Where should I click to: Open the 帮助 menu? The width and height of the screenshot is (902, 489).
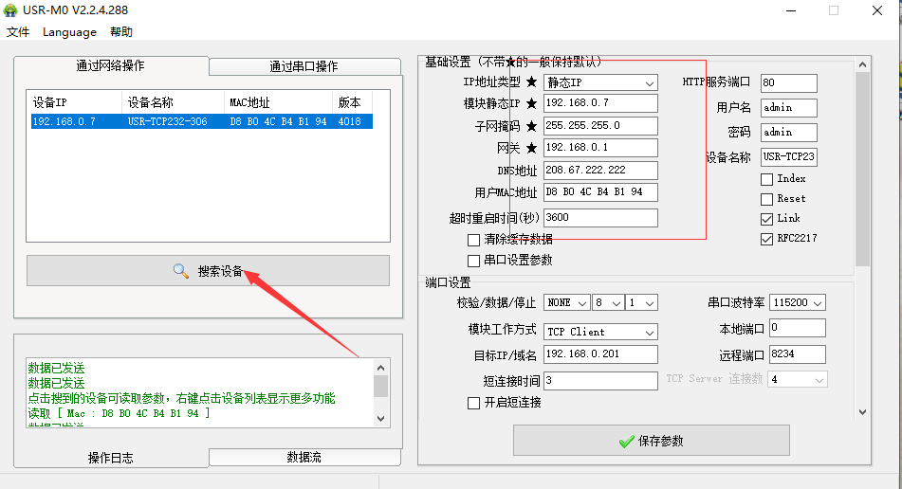coord(121,32)
